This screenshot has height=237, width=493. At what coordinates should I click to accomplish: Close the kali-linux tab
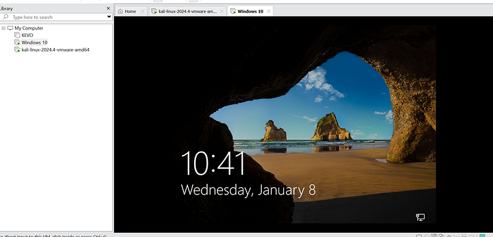pos(222,11)
